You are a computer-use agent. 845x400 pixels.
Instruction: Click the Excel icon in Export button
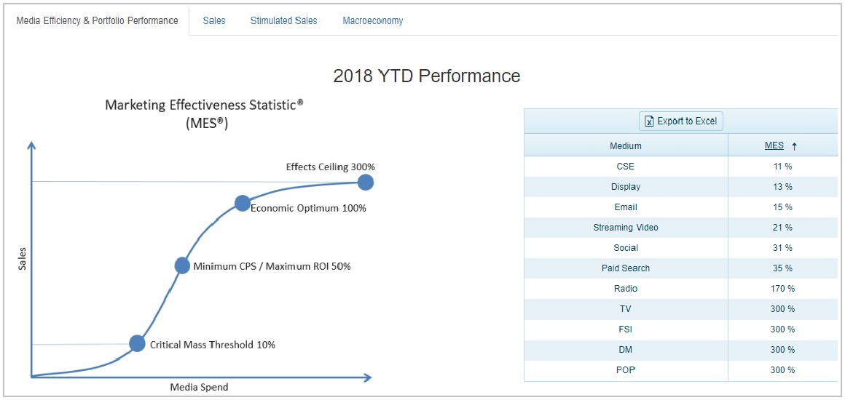pyautogui.click(x=649, y=121)
